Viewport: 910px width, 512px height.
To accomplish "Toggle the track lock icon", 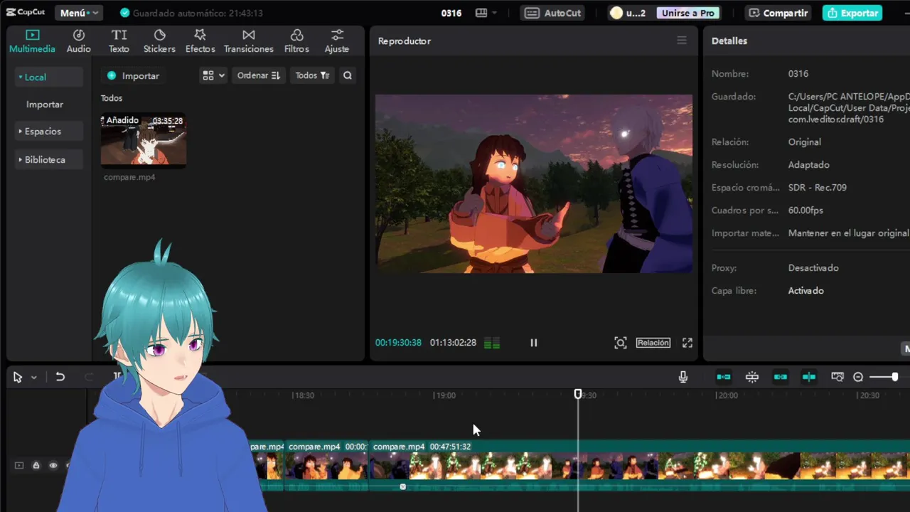I will [36, 465].
